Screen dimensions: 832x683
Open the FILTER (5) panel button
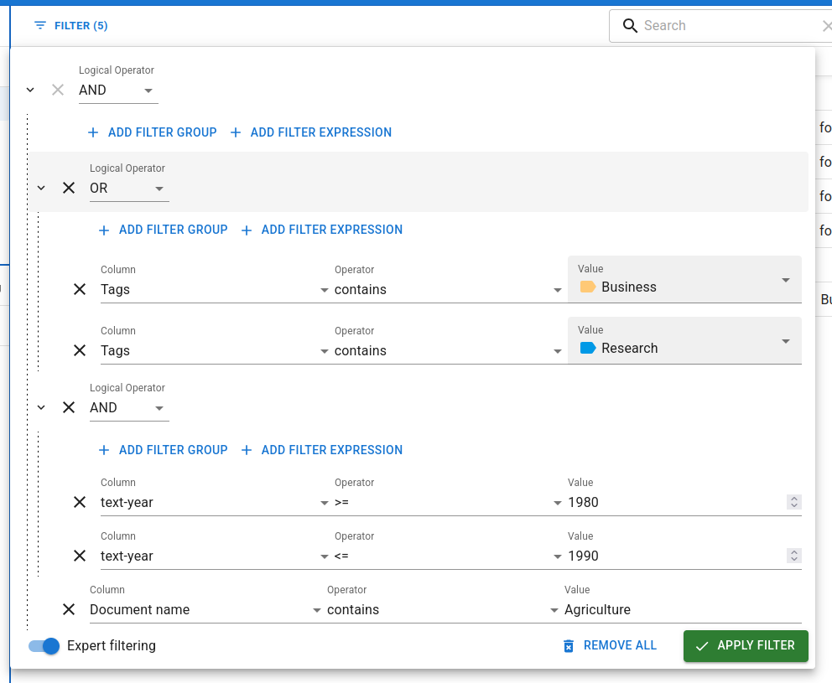click(70, 25)
